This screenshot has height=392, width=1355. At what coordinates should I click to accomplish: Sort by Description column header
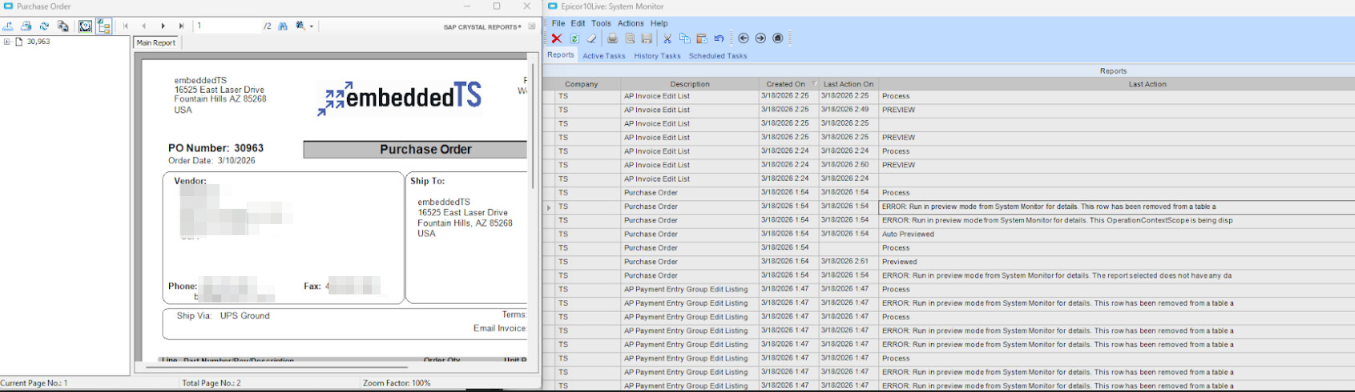[x=690, y=84]
